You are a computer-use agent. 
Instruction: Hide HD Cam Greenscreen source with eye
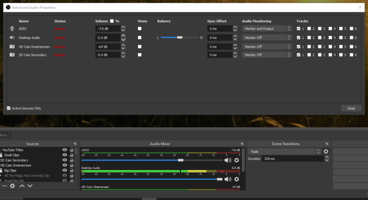coord(65,165)
